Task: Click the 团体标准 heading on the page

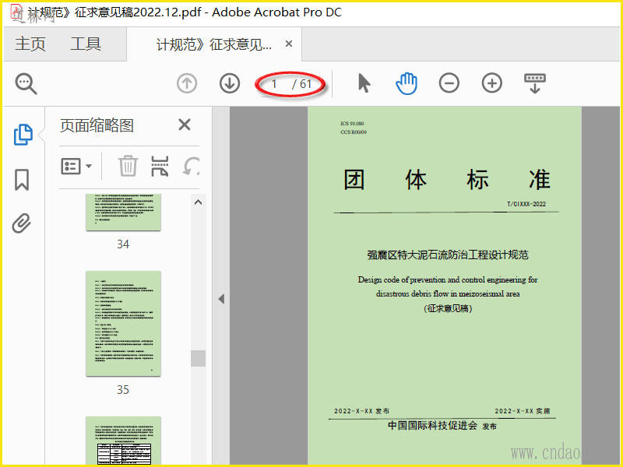Action: click(x=447, y=180)
